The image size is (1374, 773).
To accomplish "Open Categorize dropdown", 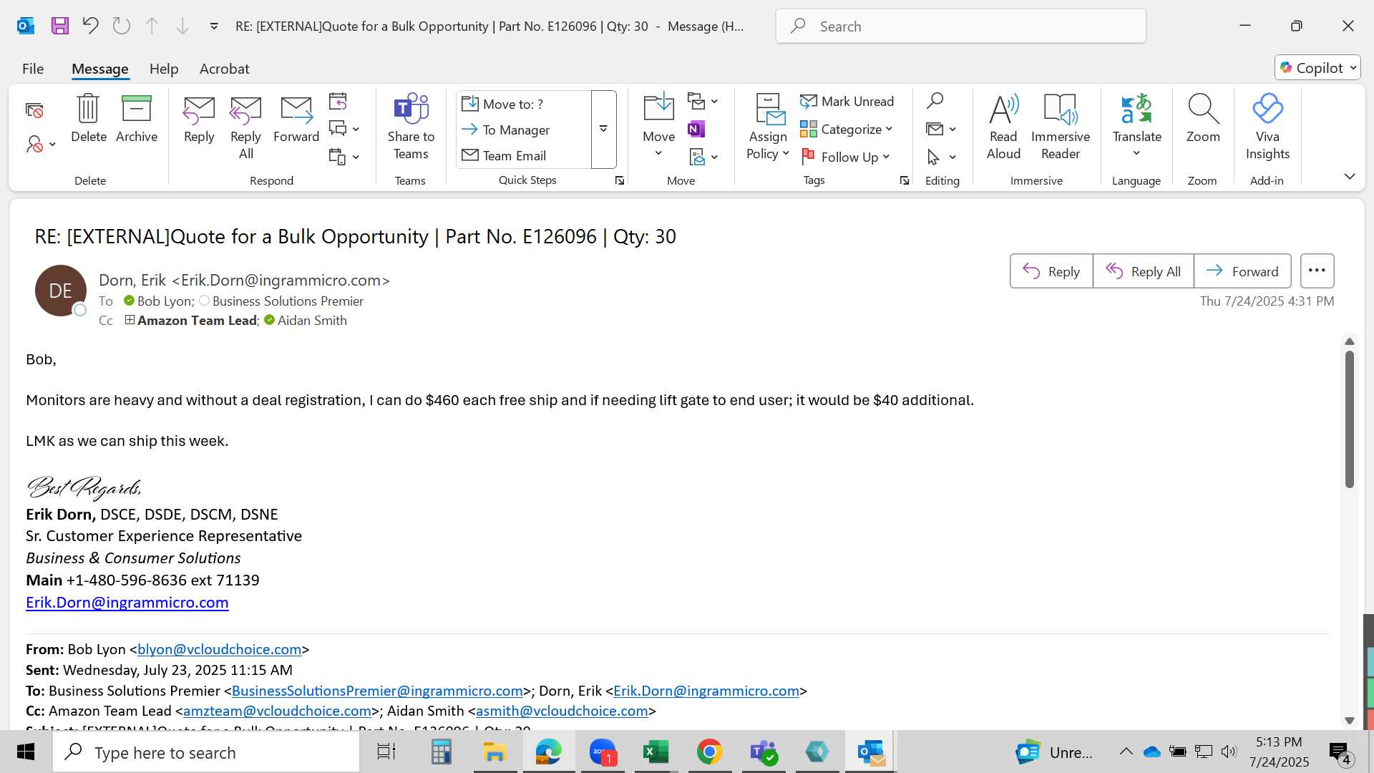I will 847,129.
